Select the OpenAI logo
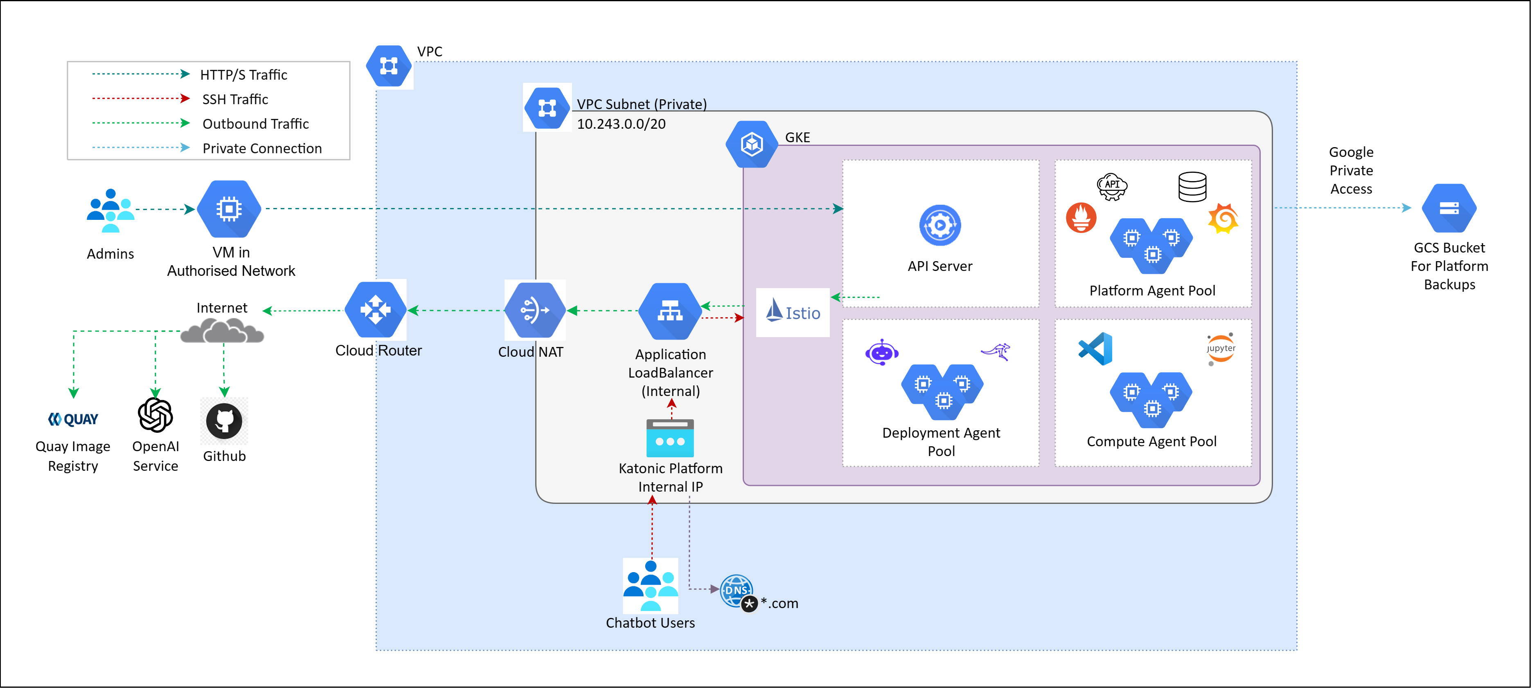Viewport: 1532px width, 689px height. [155, 415]
